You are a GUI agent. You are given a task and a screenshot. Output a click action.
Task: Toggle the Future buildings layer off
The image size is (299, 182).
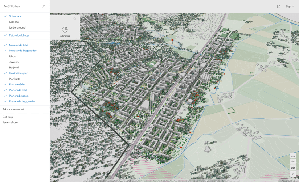coord(25,35)
